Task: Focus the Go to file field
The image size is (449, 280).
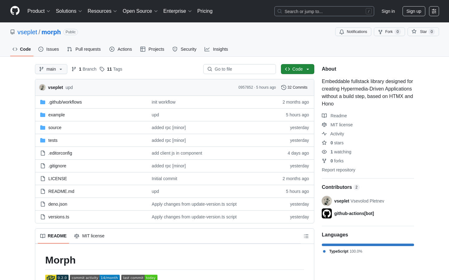Action: click(x=239, y=69)
